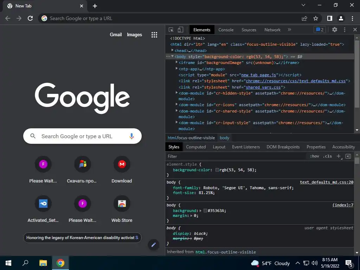Viewport: 360px width, 270px height.
Task: Click the #35363A background color swatch
Action: pyautogui.click(x=205, y=211)
